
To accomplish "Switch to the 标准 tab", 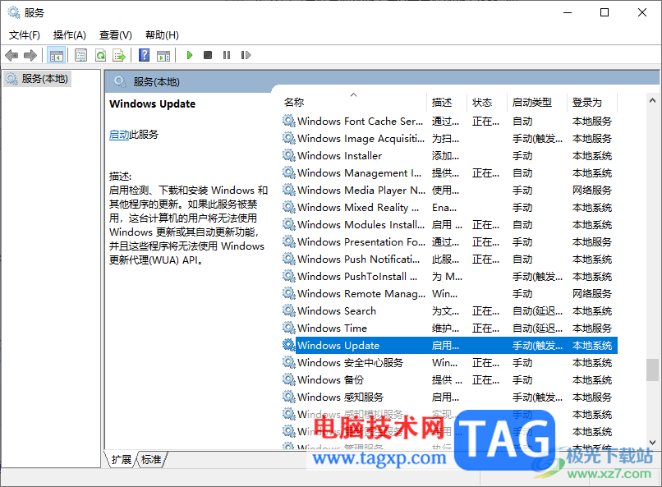I will pos(151,459).
